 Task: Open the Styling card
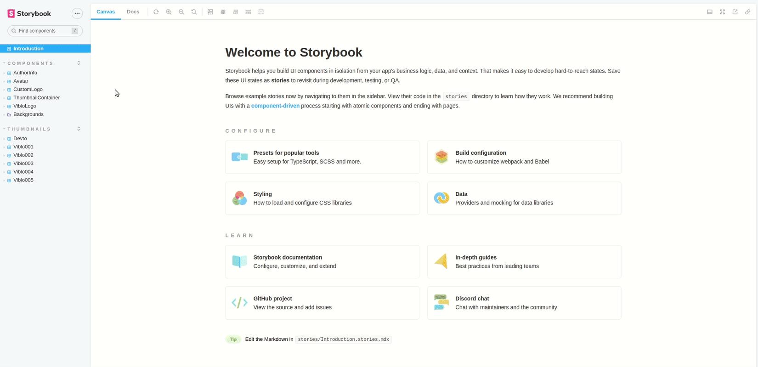pyautogui.click(x=322, y=198)
